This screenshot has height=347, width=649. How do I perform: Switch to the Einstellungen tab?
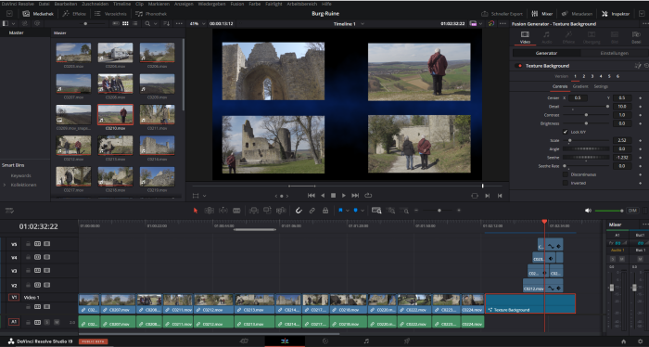click(x=614, y=53)
